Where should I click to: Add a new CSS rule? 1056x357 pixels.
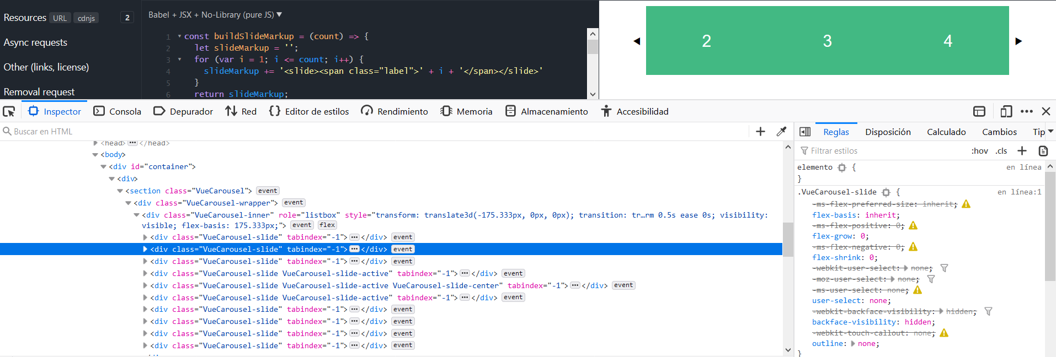[1022, 151]
